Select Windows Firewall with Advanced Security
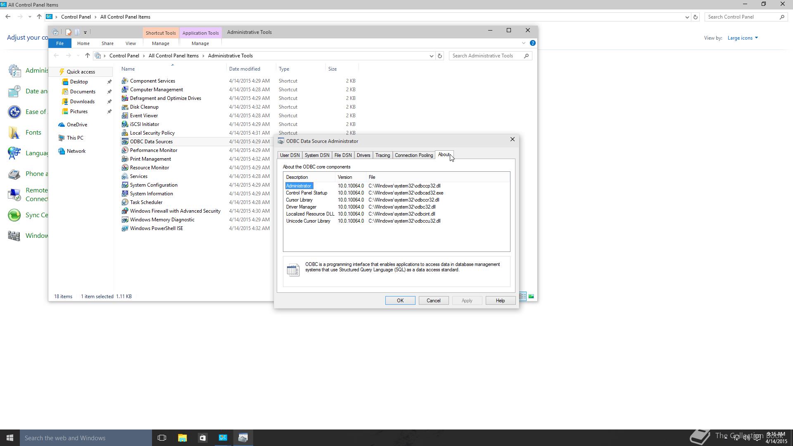This screenshot has height=446, width=793. [175, 211]
